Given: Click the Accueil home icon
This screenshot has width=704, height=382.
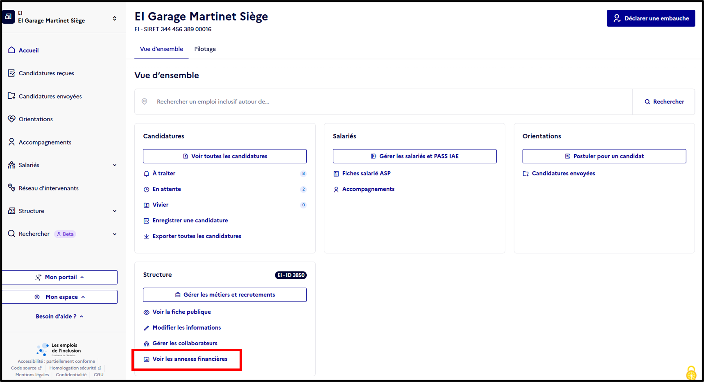Looking at the screenshot, I should click(x=11, y=50).
